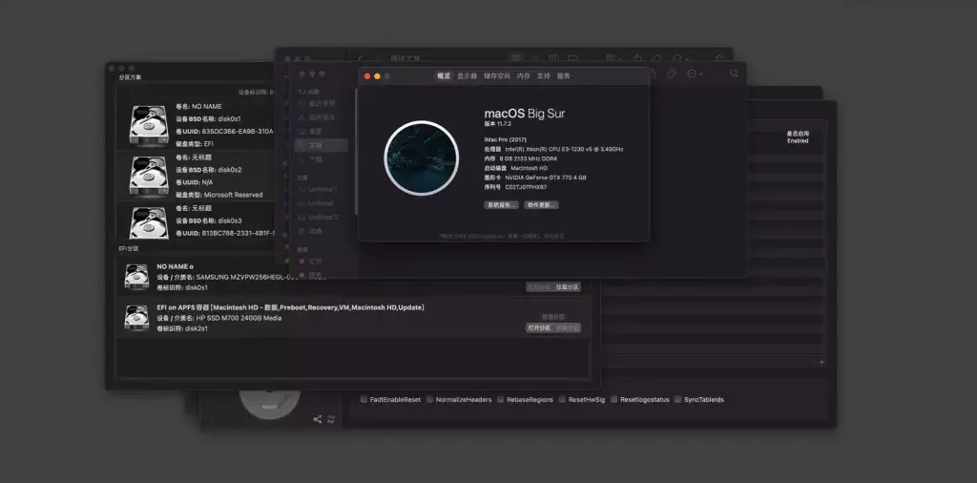This screenshot has height=483, width=977.
Task: Select the NO NAME disk0s1 drive icon in 分区方案
Action: click(x=149, y=124)
